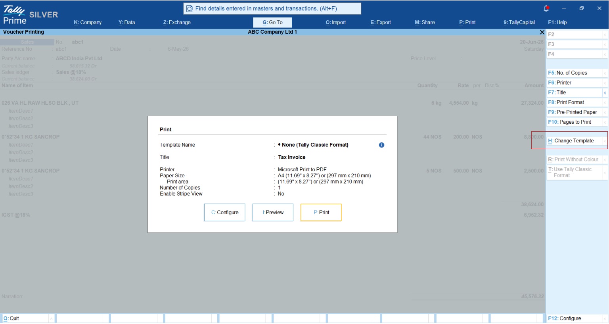Select F8: Print Format

[x=575, y=102]
